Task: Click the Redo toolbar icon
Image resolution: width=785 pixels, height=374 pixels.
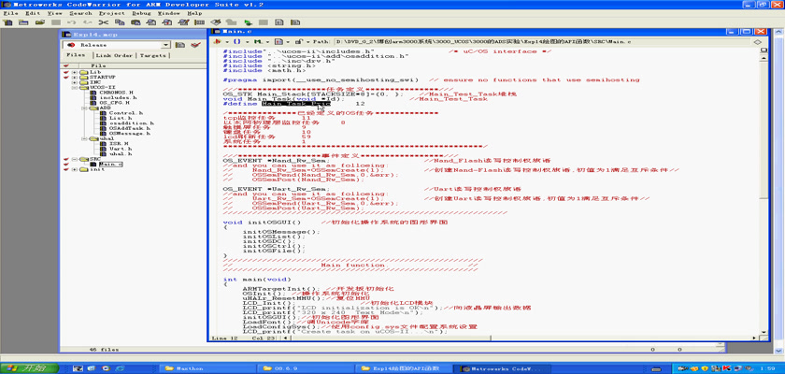Action: point(88,22)
